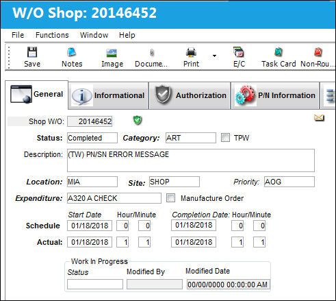Image resolution: width=336 pixels, height=301 pixels.
Task: Switch to the Authorization tab
Action: pos(190,95)
